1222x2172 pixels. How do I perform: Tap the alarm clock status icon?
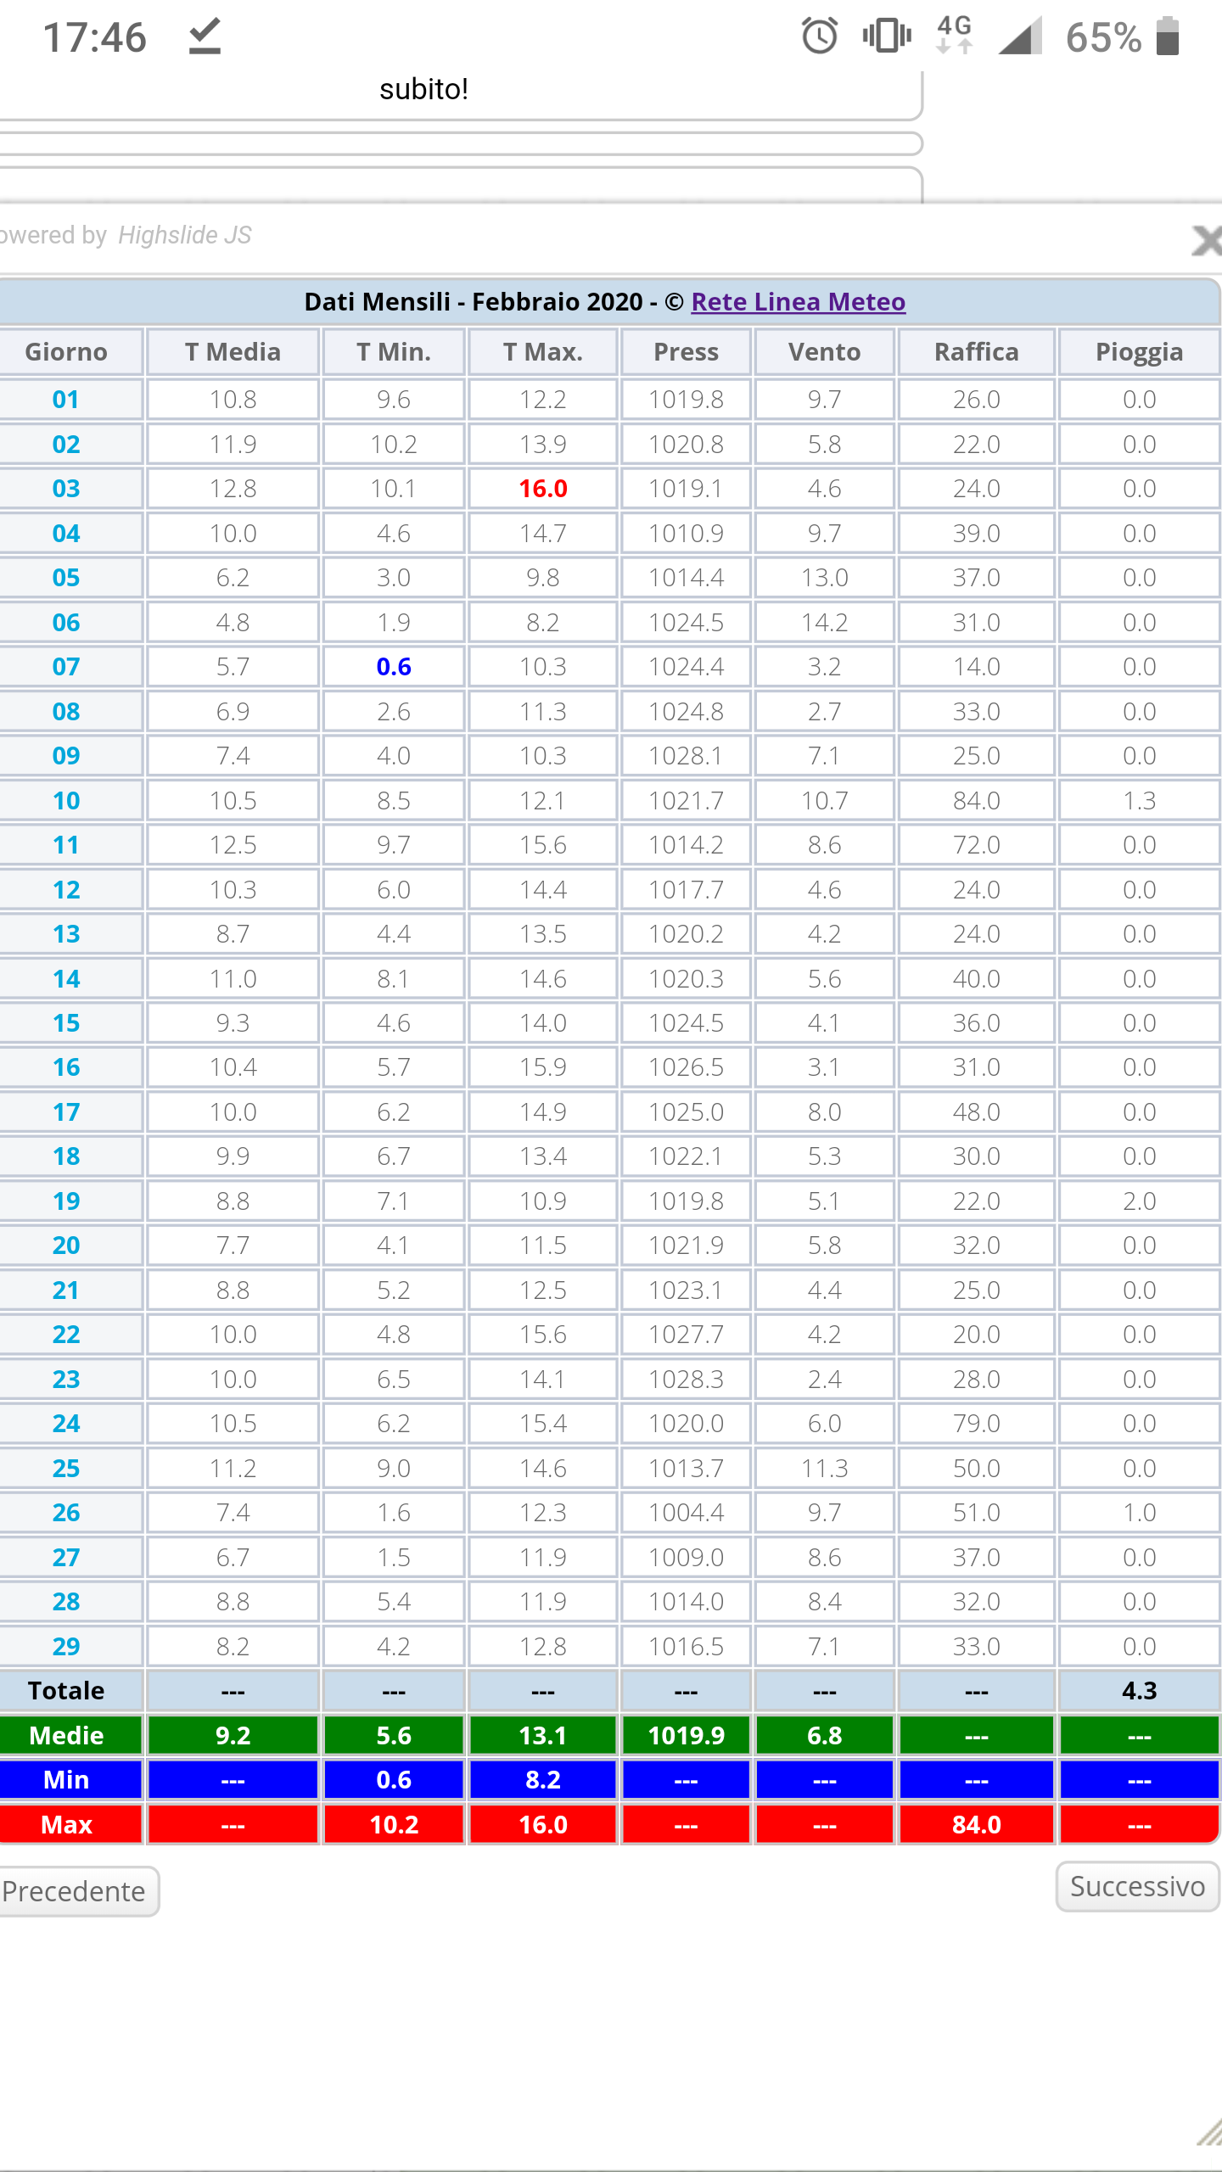click(819, 37)
